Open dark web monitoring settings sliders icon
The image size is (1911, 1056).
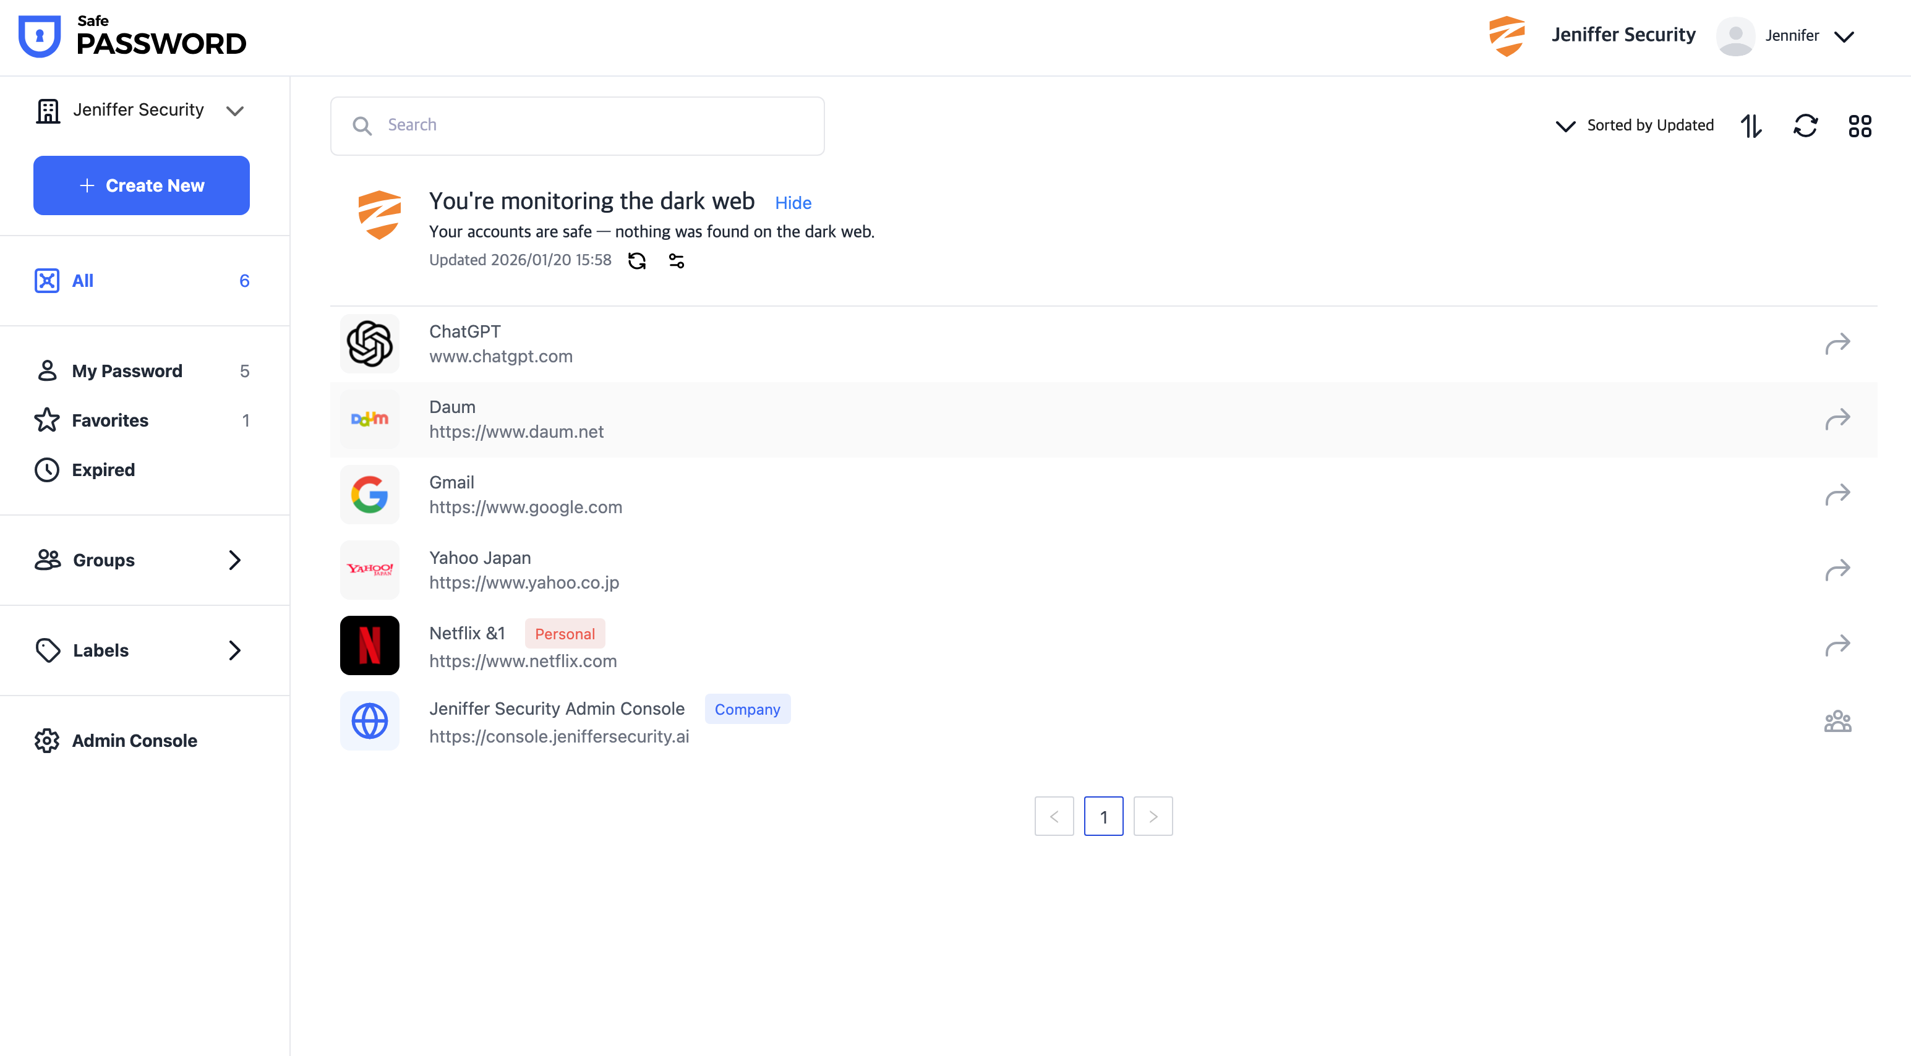click(676, 261)
